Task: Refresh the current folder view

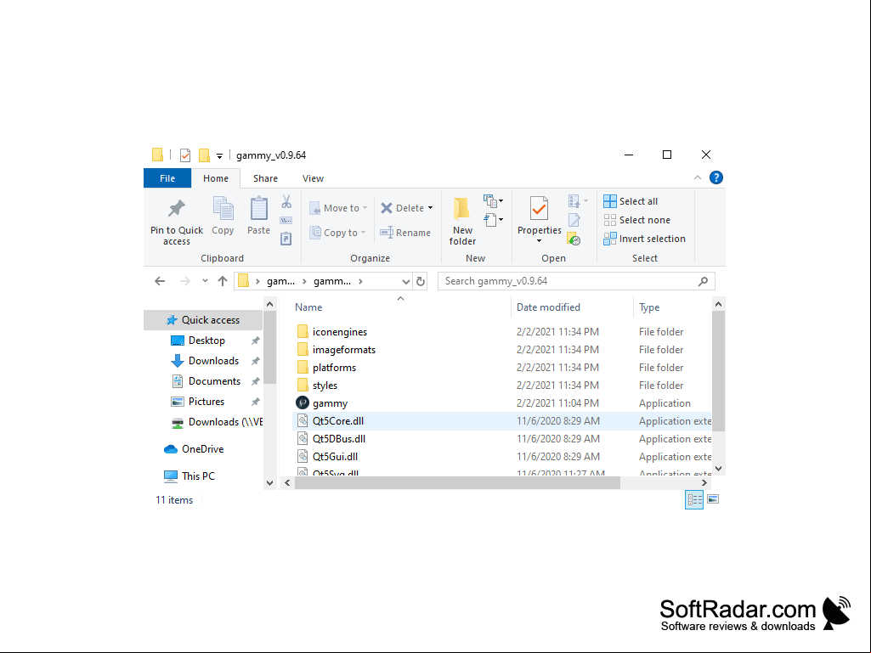Action: coord(421,281)
